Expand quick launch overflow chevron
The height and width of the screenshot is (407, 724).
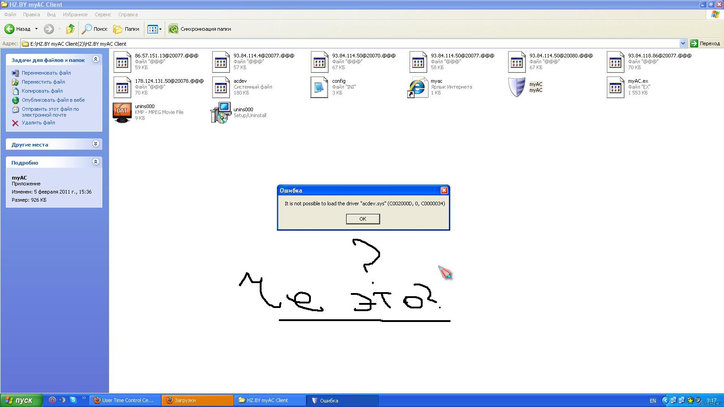point(84,398)
